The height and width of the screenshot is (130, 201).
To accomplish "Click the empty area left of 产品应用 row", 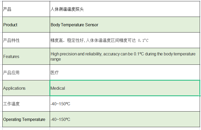I will click(1, 73).
